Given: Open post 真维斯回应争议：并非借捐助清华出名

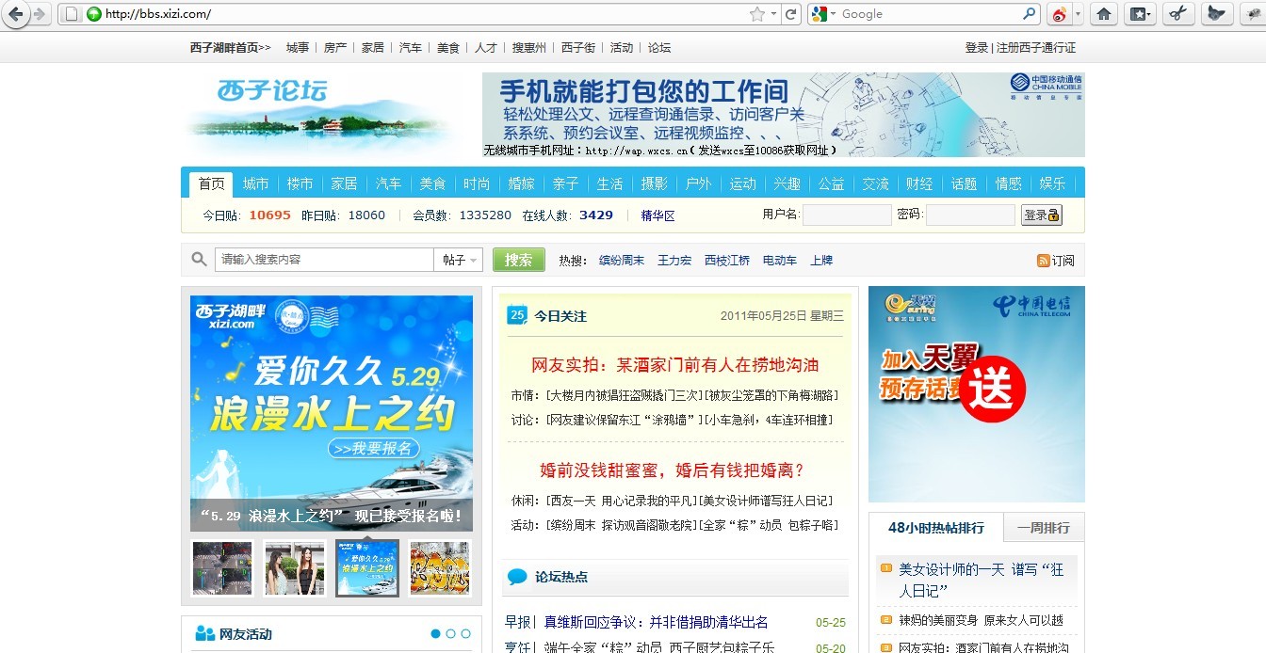Looking at the screenshot, I should point(657,622).
